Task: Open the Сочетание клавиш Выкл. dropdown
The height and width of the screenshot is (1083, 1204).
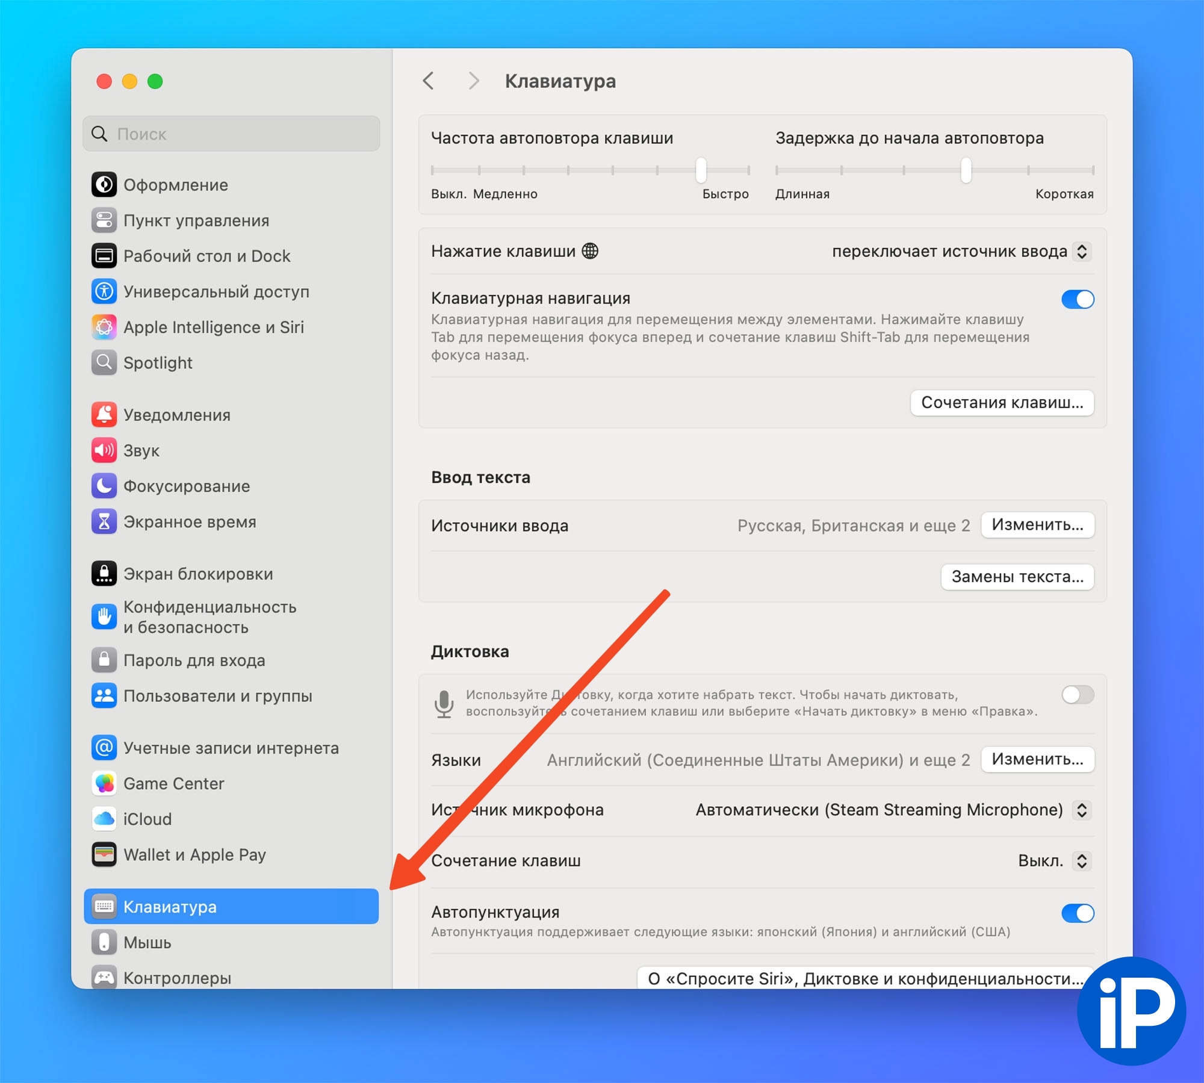Action: 1081,861
